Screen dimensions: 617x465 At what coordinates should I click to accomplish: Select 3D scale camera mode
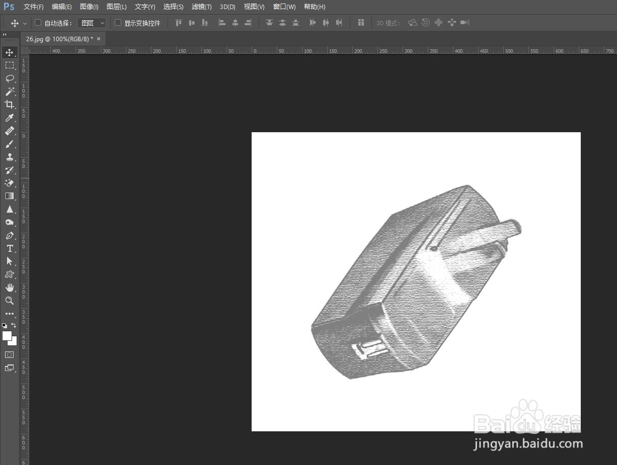click(465, 23)
